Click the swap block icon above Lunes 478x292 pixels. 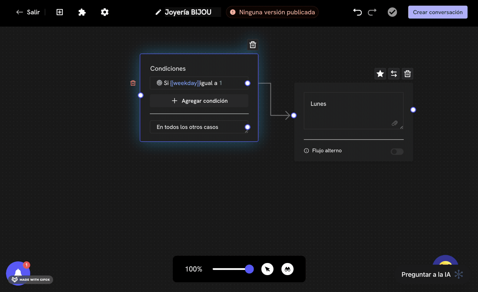pyautogui.click(x=394, y=73)
